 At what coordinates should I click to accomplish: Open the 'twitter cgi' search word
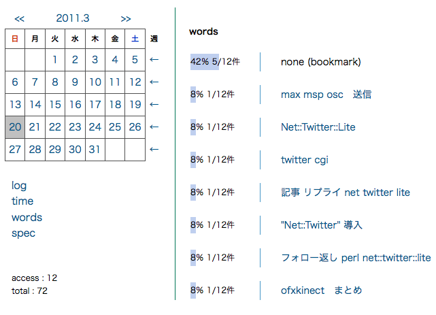click(305, 160)
